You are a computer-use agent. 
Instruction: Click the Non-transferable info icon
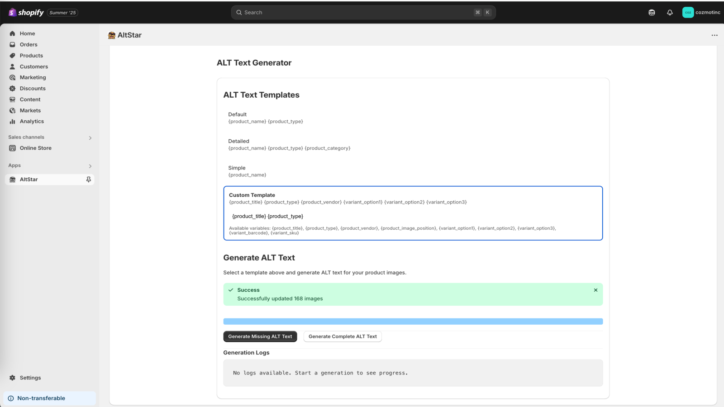[x=11, y=398]
